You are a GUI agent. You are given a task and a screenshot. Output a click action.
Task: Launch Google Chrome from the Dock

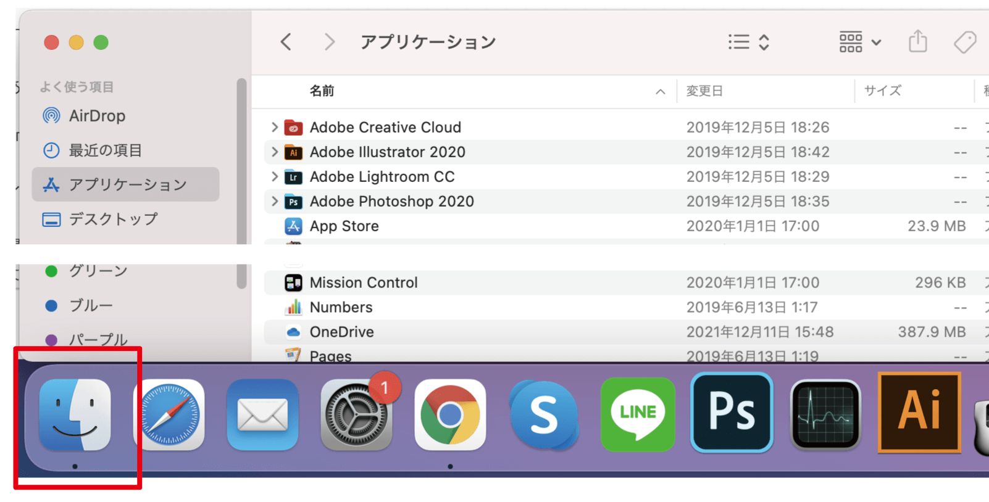coord(450,415)
